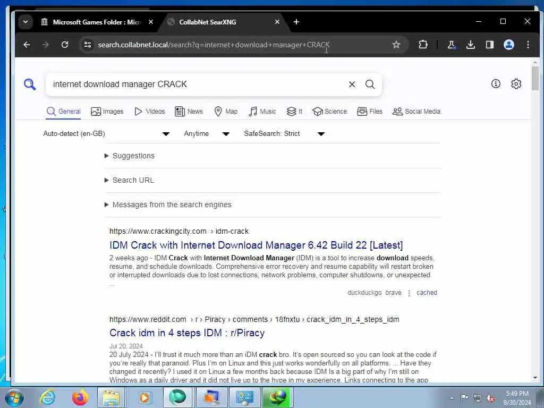Select the Videos search category
Image resolution: width=544 pixels, height=408 pixels.
[x=149, y=112]
